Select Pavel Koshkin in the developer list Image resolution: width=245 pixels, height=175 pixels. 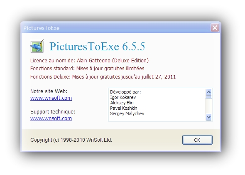click(x=124, y=108)
